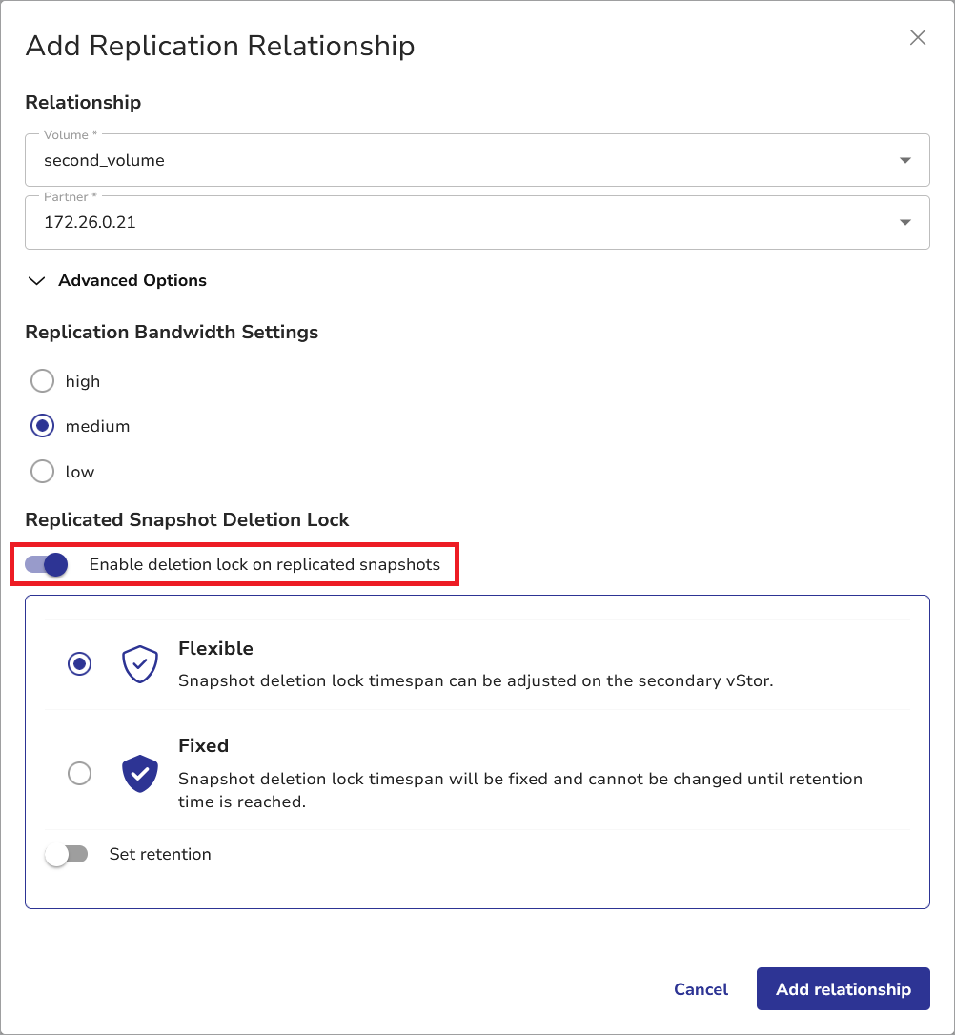This screenshot has height=1035, width=955.
Task: Click the Fixed option title text
Action: (204, 746)
